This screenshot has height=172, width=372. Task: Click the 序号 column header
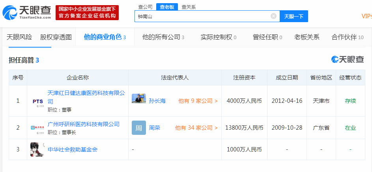[x=18, y=77]
